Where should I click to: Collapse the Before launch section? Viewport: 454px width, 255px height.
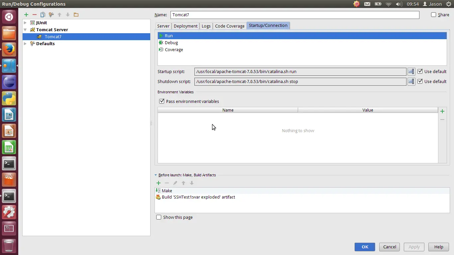[x=156, y=175]
